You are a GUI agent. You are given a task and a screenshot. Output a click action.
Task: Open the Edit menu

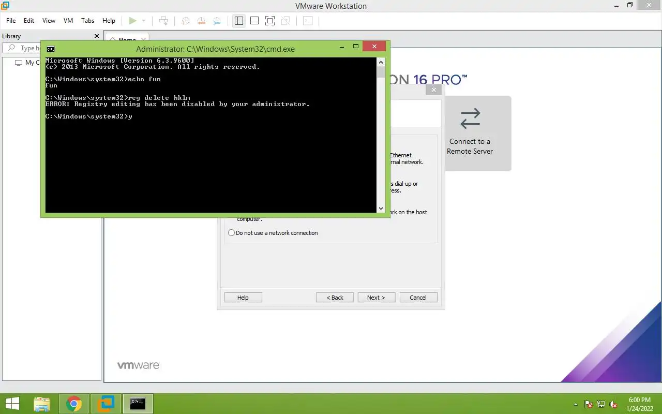click(29, 21)
